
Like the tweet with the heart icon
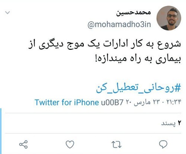click(70, 144)
